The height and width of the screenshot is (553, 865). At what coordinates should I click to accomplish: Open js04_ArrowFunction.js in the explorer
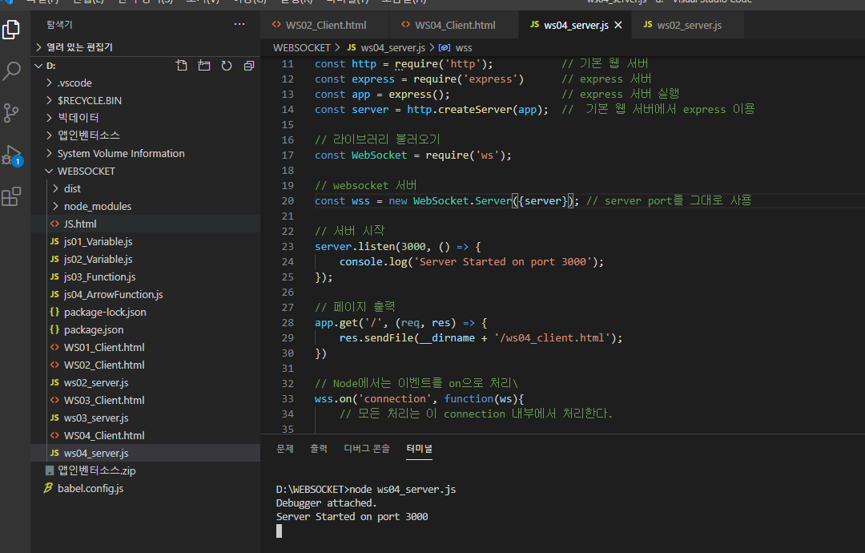(145, 295)
